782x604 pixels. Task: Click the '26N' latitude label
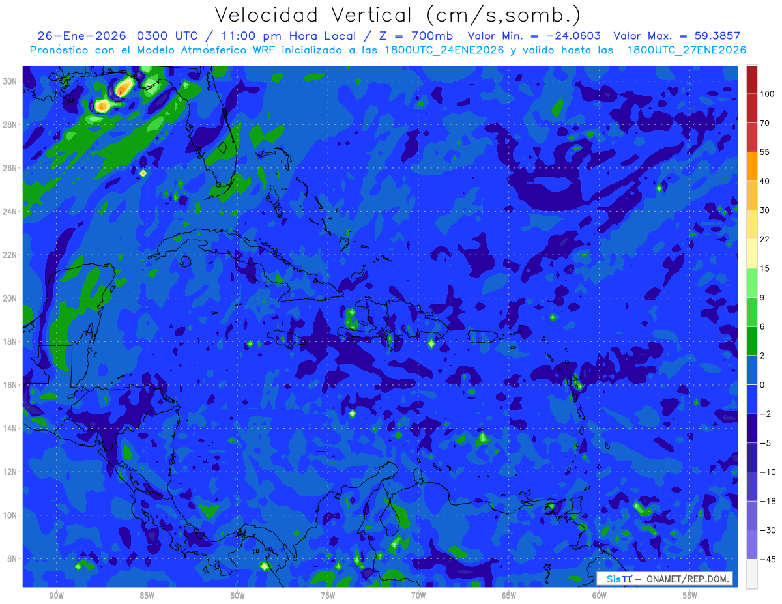point(10,168)
